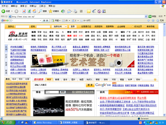
Task: Open Favorites star in the toolbar
Action: point(51,11)
